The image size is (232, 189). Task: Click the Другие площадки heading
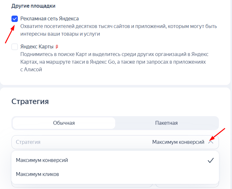[x=33, y=6]
